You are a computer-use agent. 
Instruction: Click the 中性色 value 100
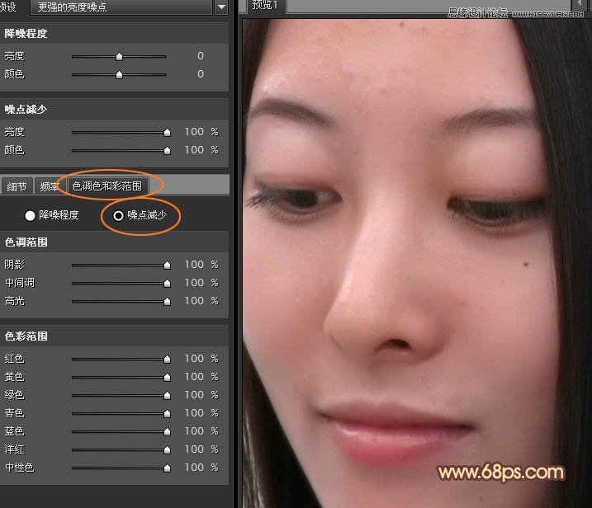click(x=194, y=468)
